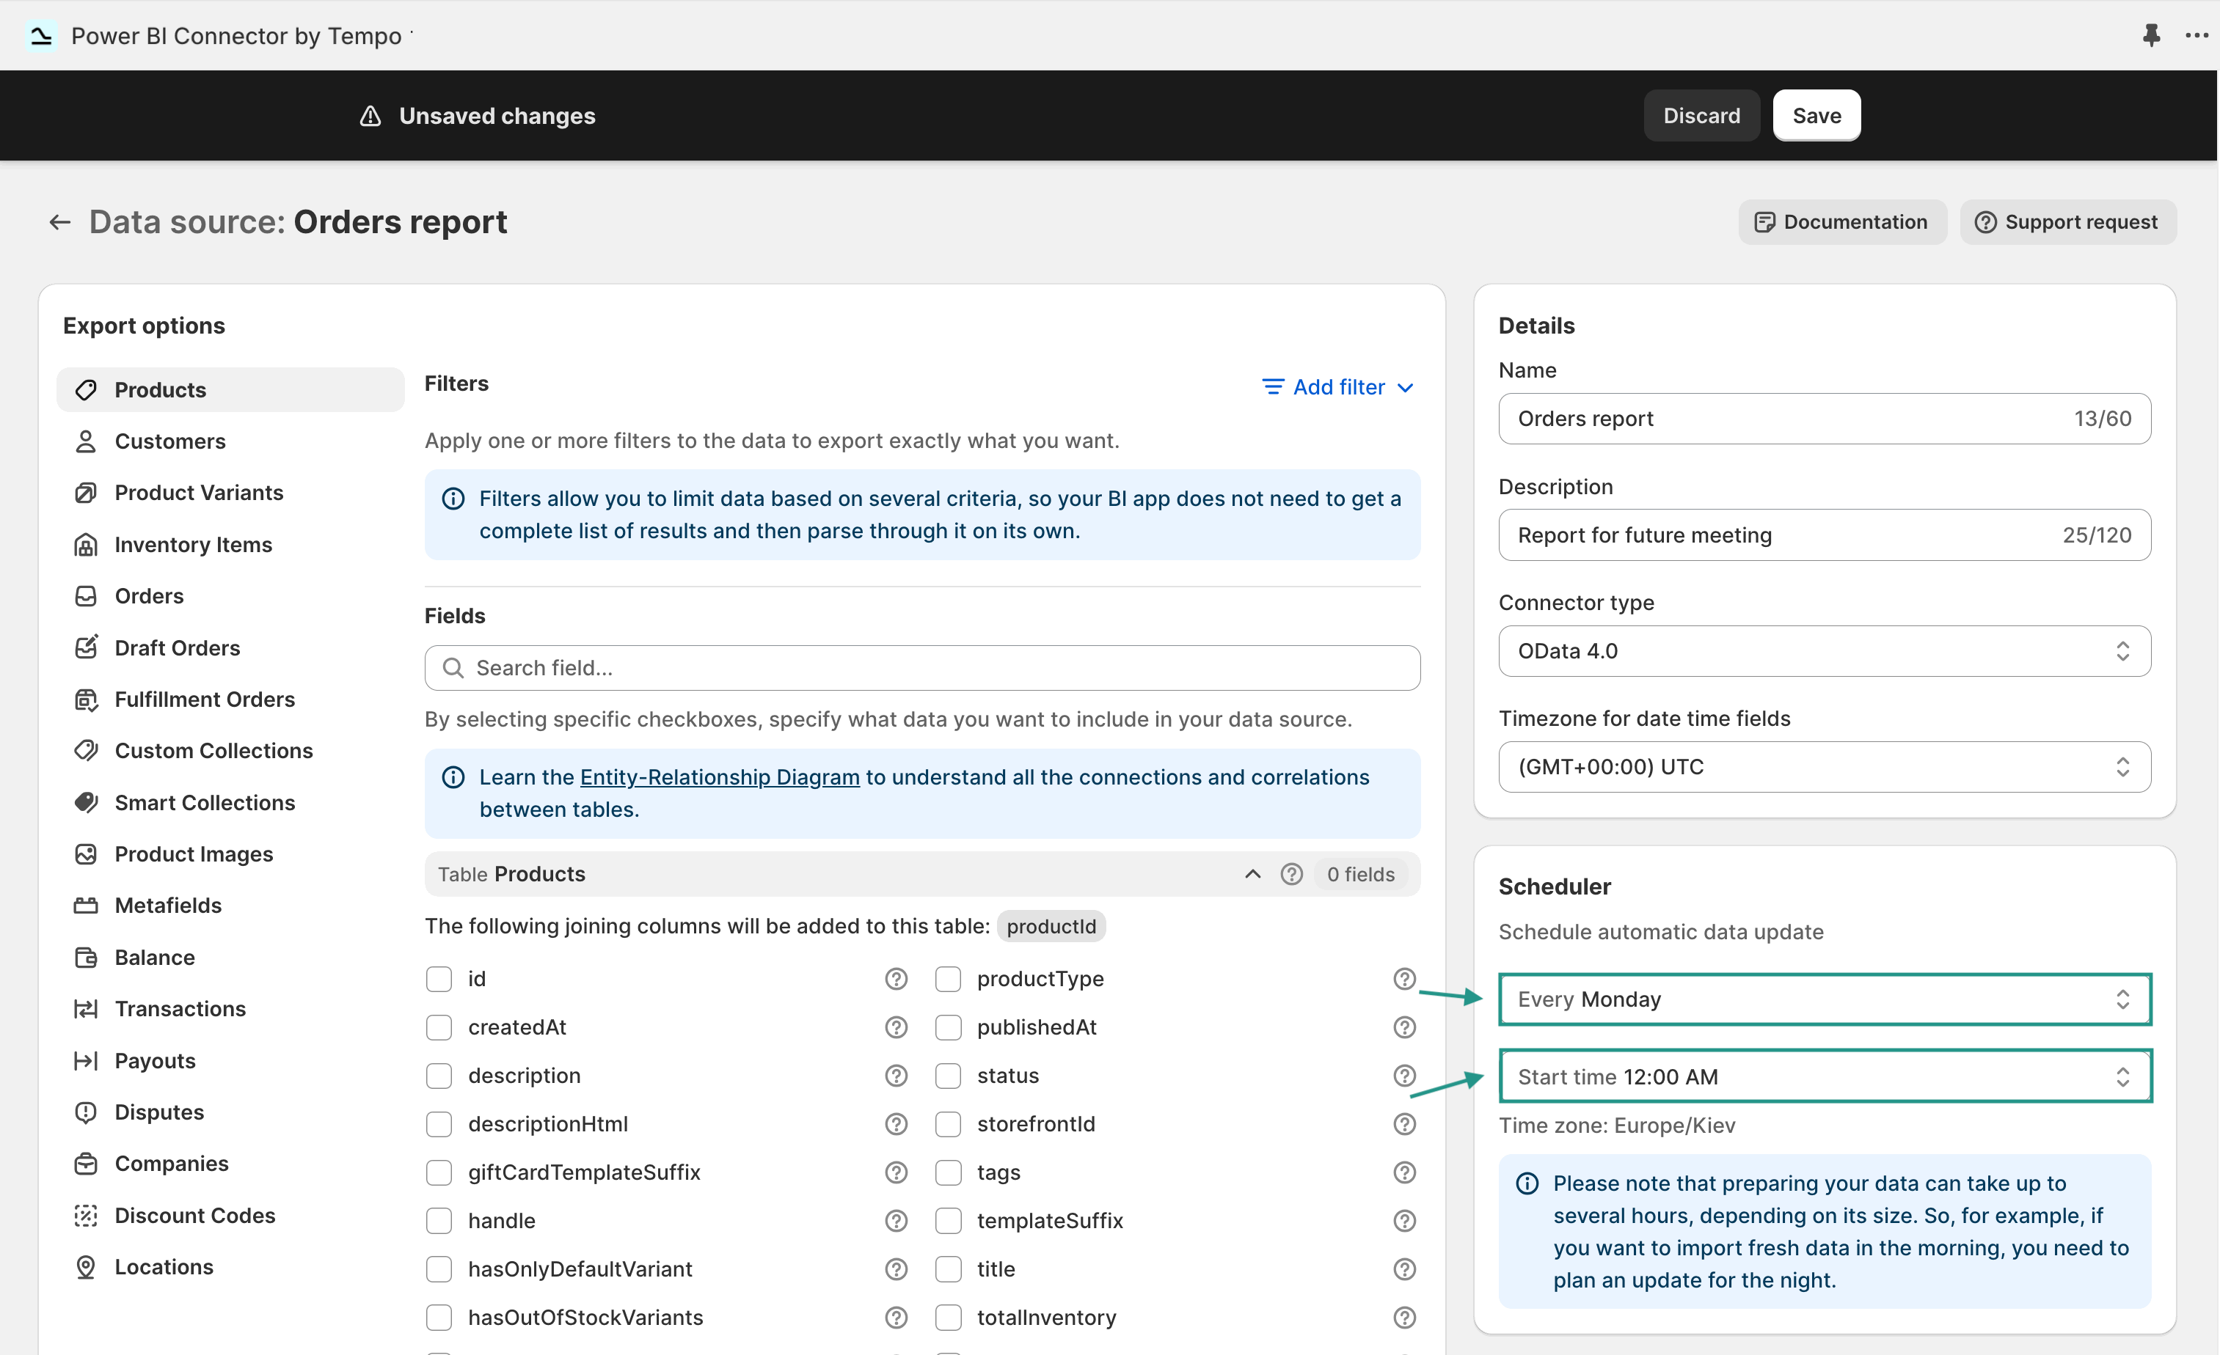Image resolution: width=2220 pixels, height=1355 pixels.
Task: Click the Power BI Connector by Tempo logo
Action: click(40, 35)
